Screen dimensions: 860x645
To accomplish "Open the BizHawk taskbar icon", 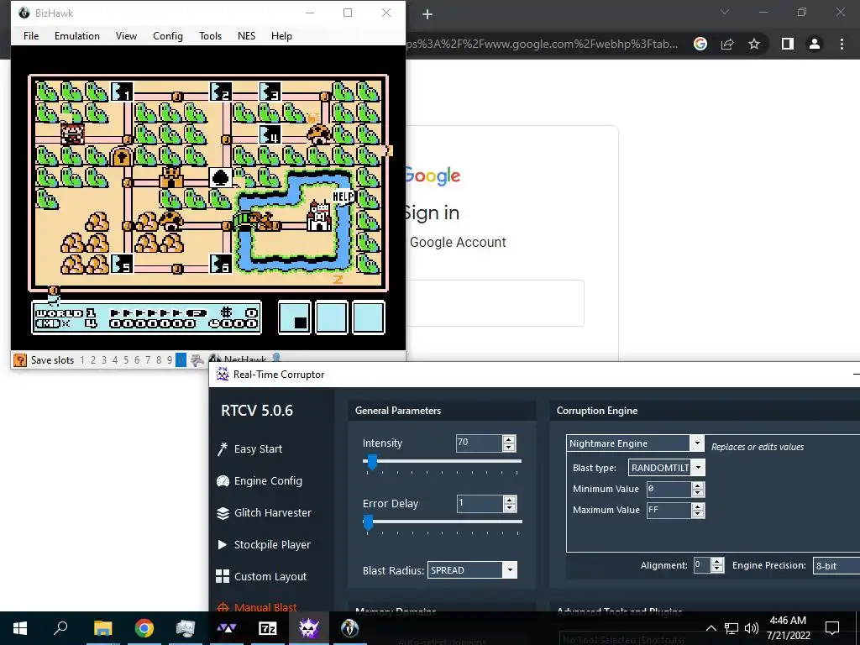I will point(349,628).
